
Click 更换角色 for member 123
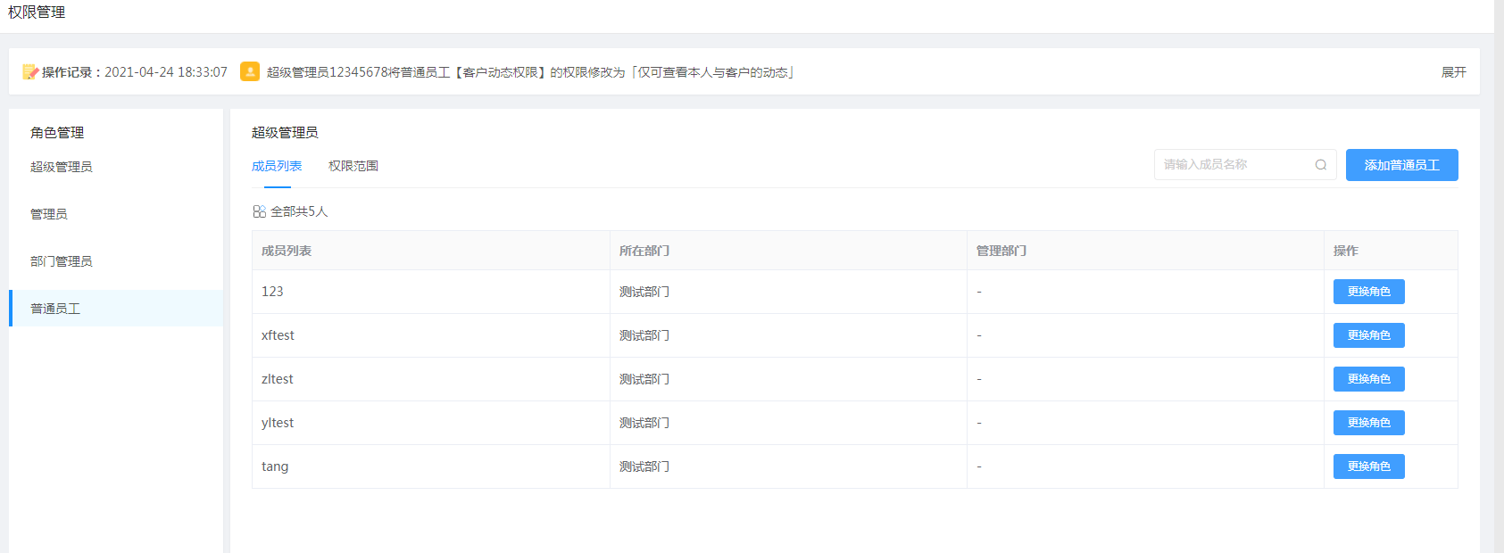click(1368, 292)
